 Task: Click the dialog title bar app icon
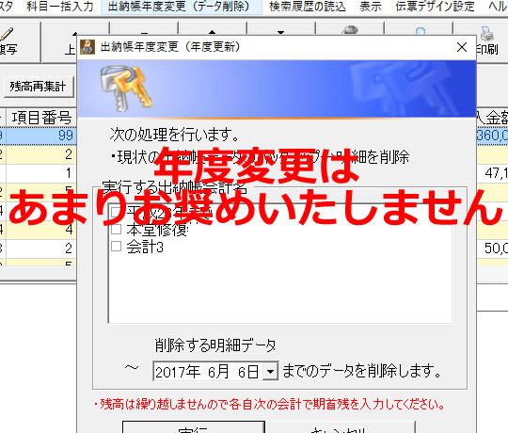[87, 47]
